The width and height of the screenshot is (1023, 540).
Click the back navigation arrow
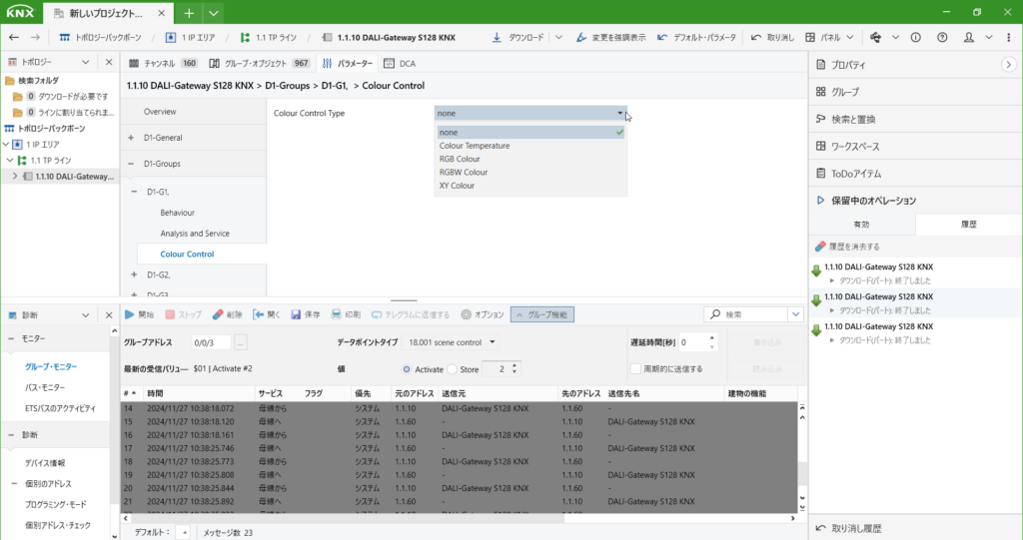point(14,38)
